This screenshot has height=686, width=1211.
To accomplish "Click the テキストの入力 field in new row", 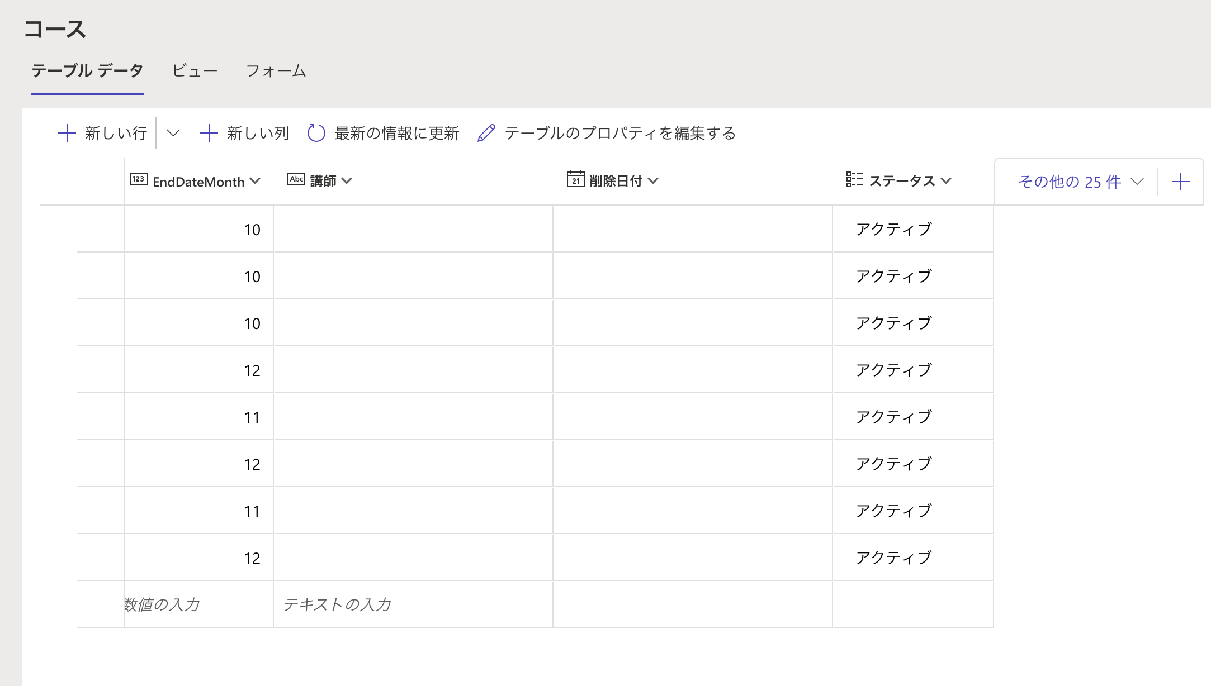I will 413,604.
